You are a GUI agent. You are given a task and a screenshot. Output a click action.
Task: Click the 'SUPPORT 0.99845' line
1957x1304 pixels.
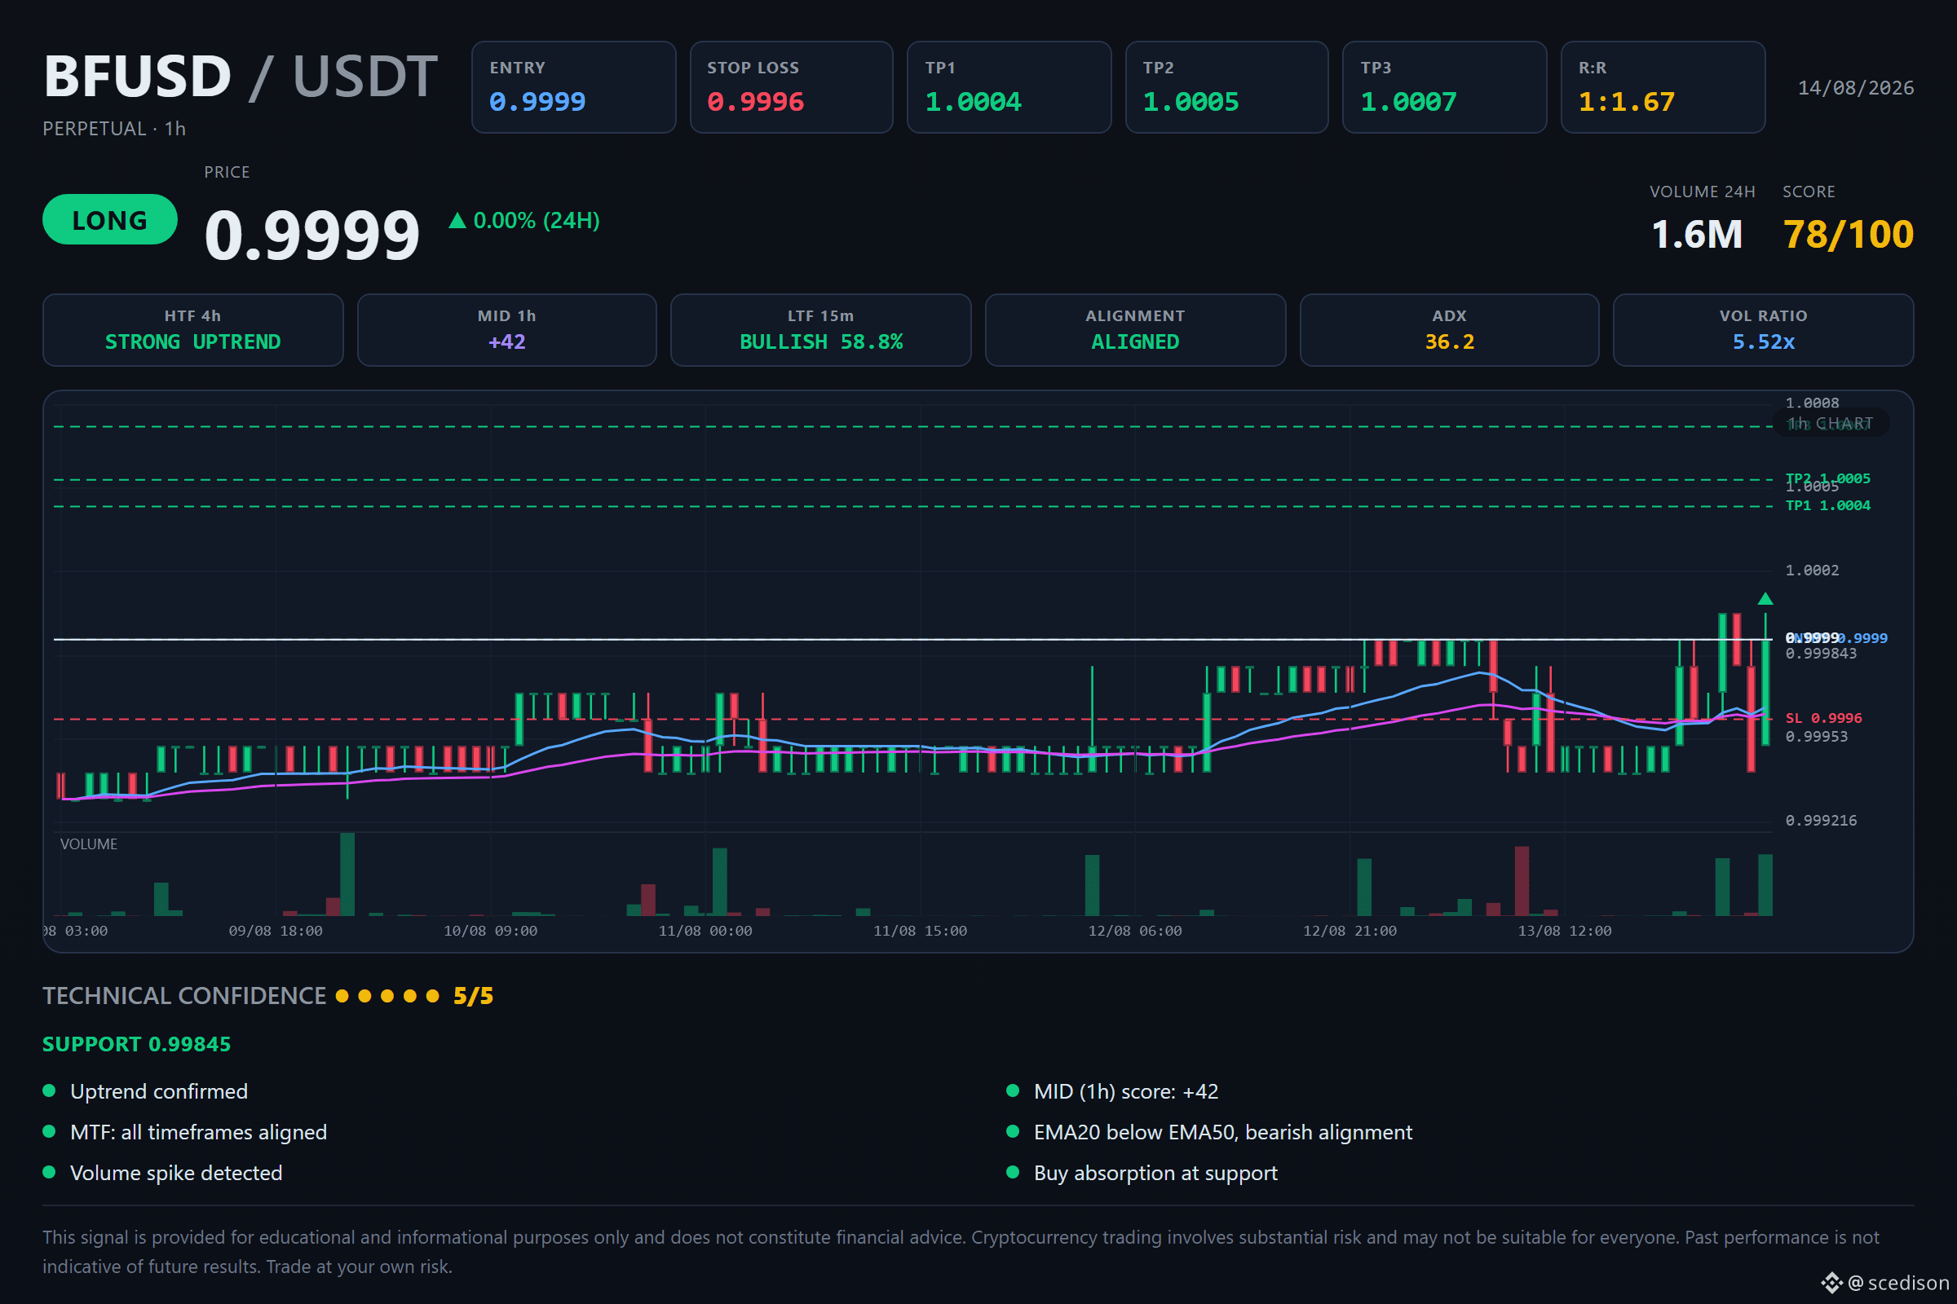136,1045
